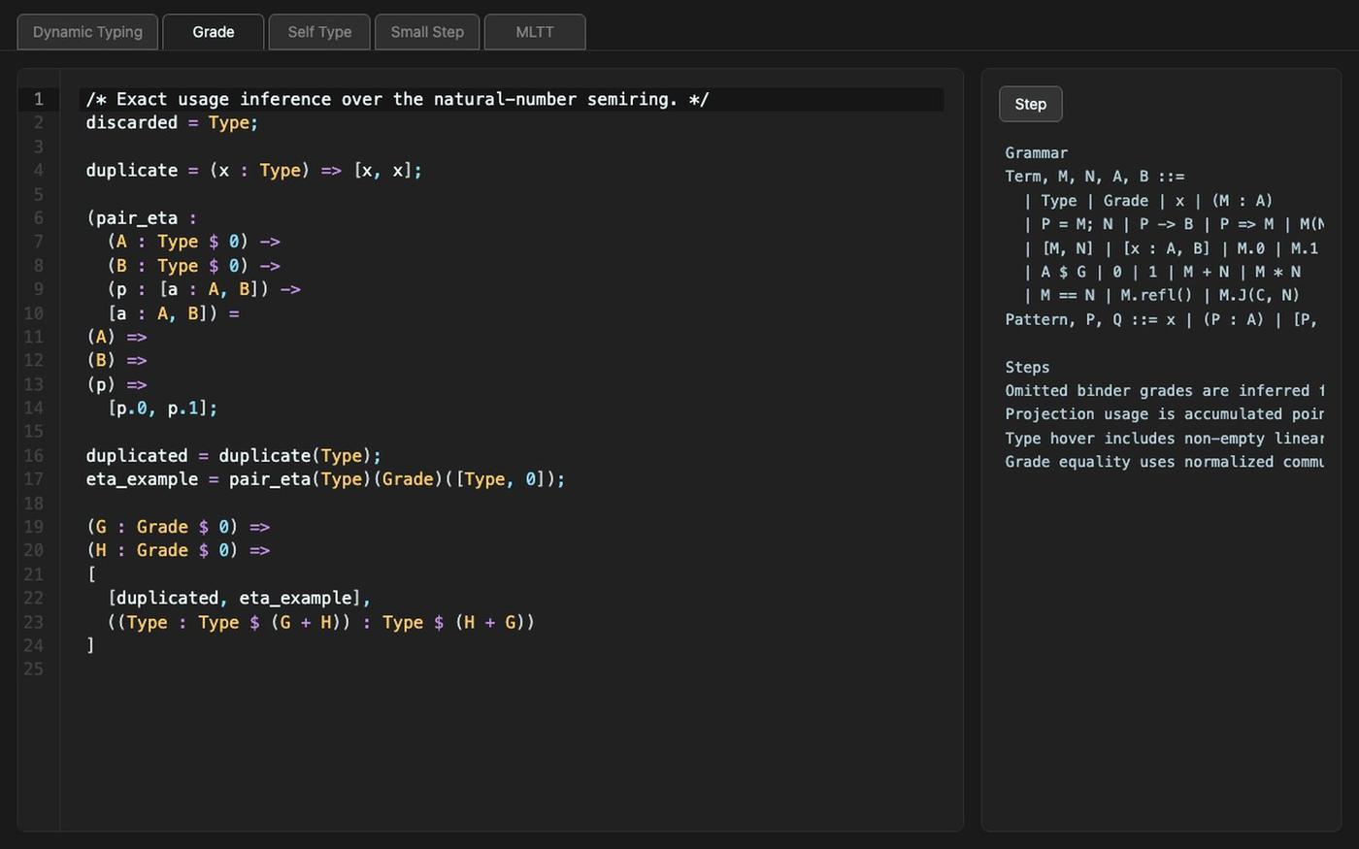Click '(pair_eta :' on line 6
The height and width of the screenshot is (849, 1359).
click(142, 217)
